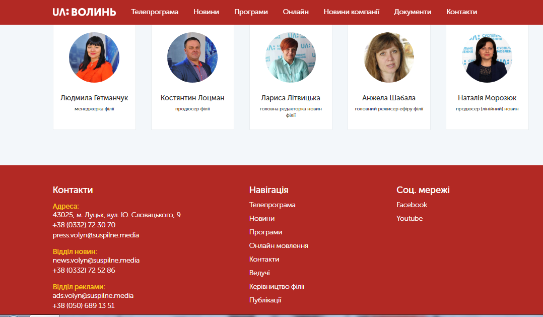Click press.volyn@suspilne.media email address

click(x=96, y=235)
